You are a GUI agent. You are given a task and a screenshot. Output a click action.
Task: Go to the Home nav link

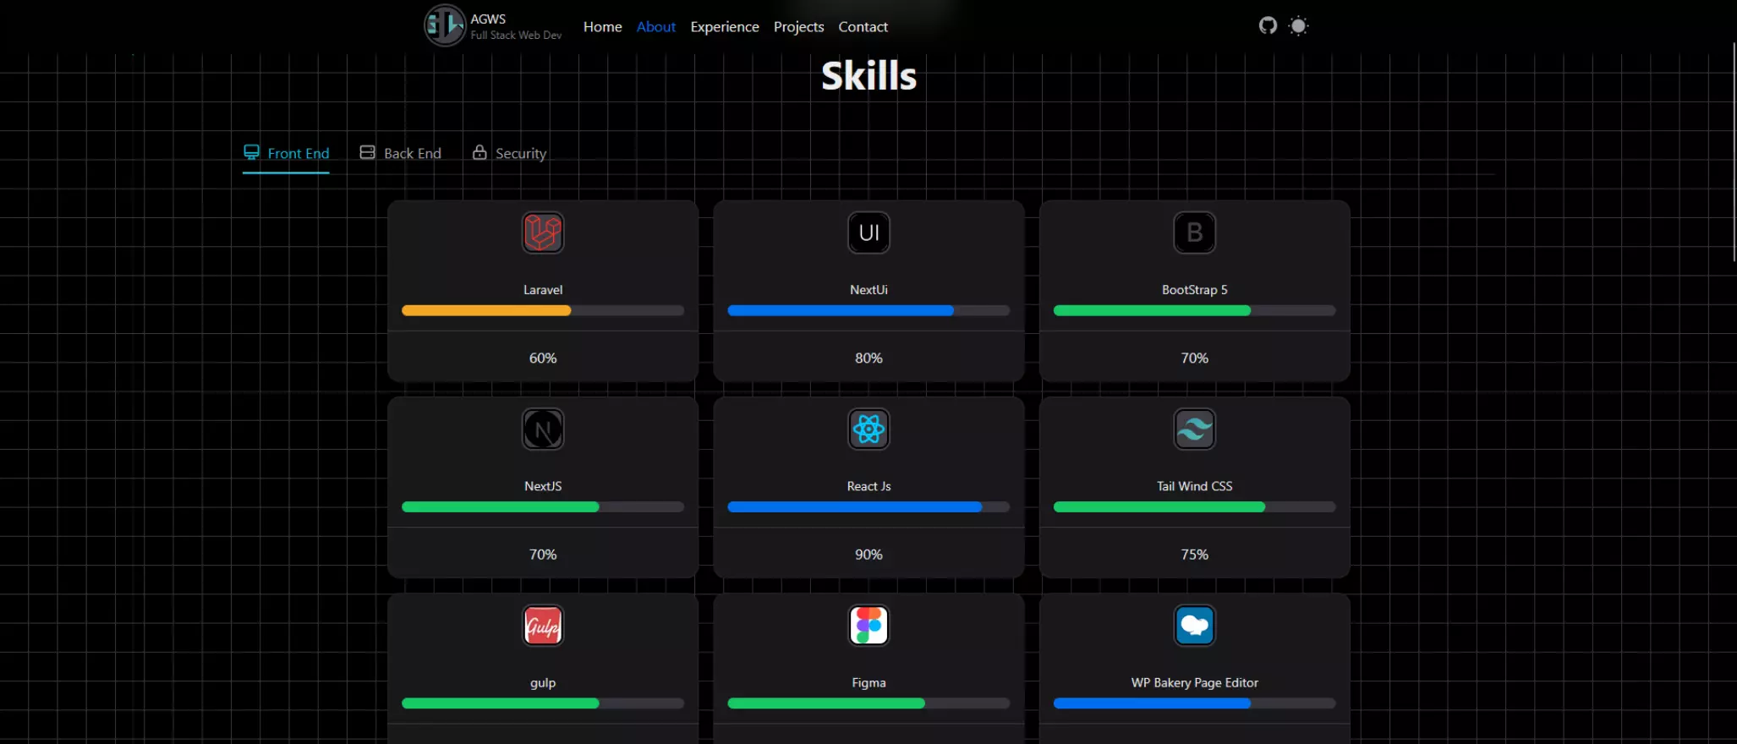pos(602,27)
